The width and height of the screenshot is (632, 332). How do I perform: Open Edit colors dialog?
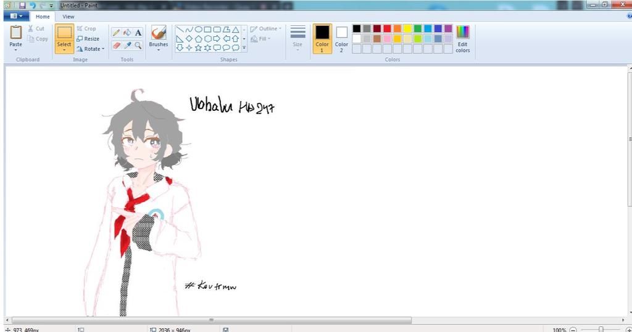click(463, 39)
